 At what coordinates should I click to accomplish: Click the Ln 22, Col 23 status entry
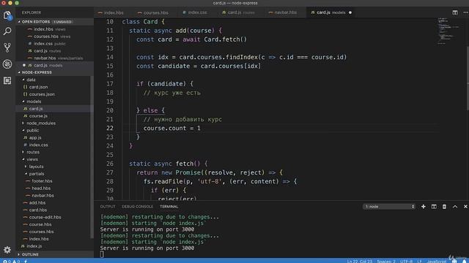360,262
